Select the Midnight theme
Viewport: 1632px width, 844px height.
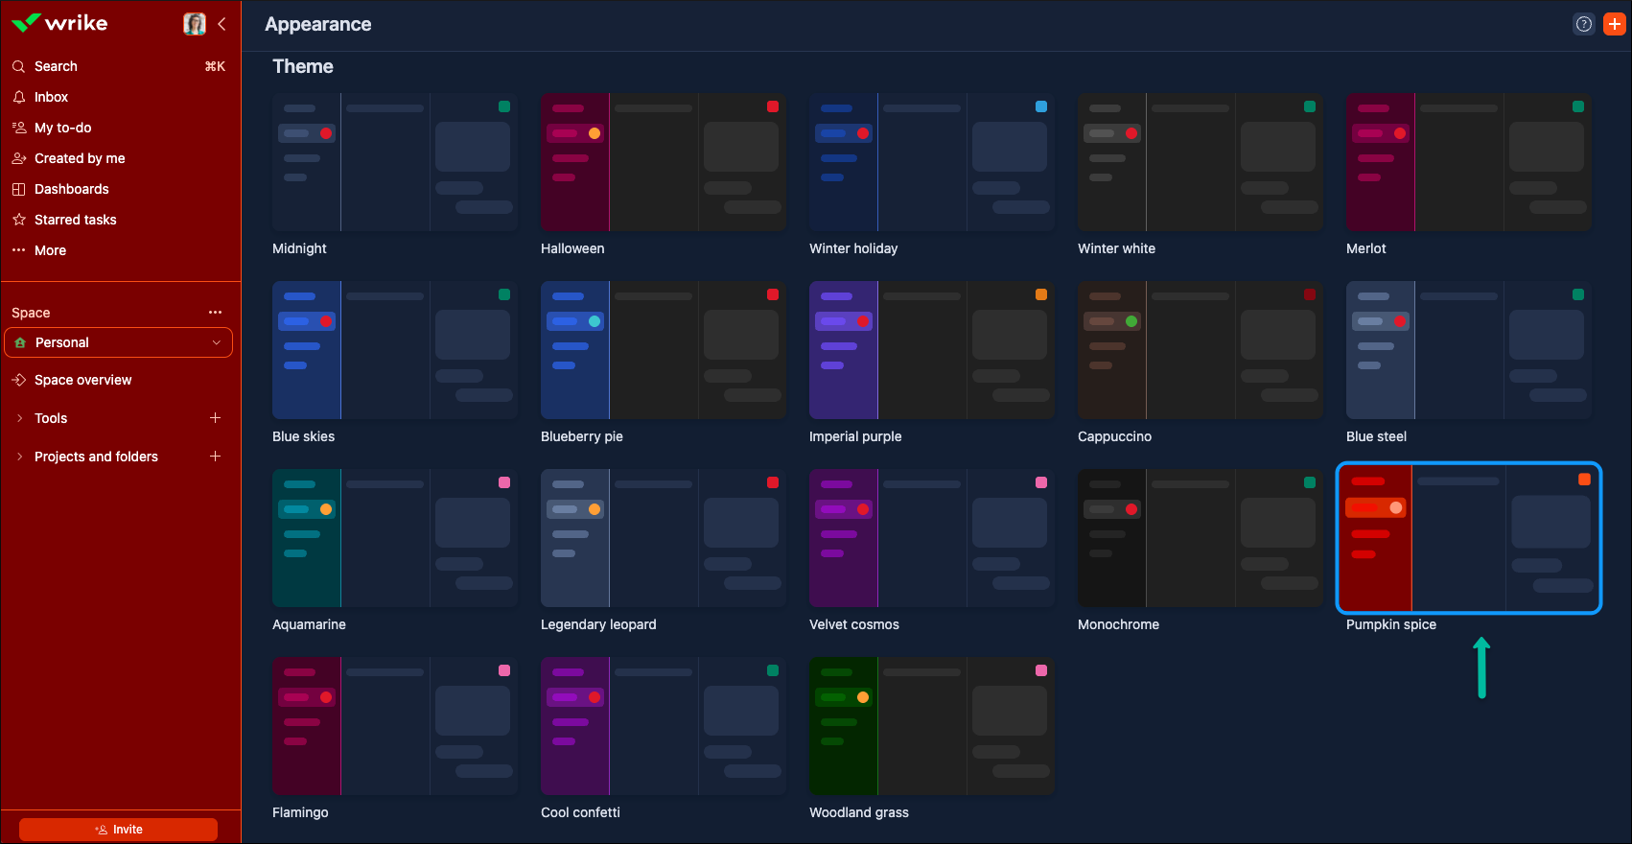(x=394, y=162)
